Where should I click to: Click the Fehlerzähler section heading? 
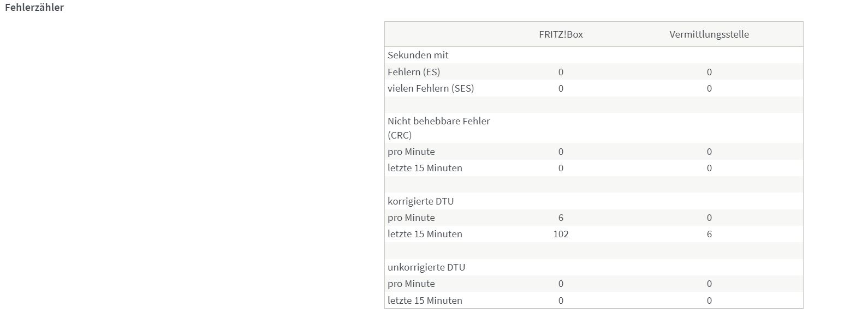pyautogui.click(x=34, y=8)
